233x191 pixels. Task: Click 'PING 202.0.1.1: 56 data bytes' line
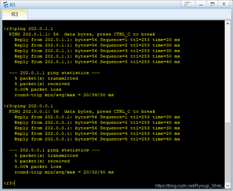tap(82, 34)
